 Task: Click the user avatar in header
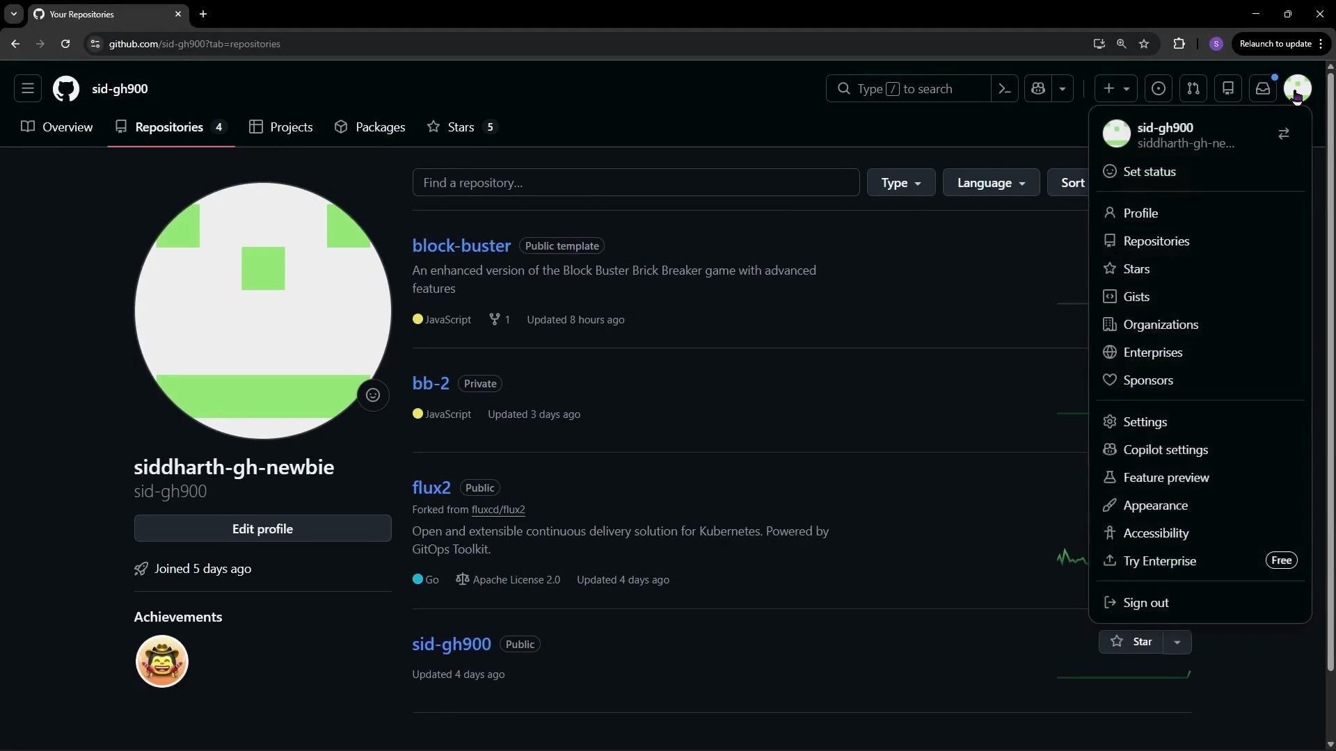click(1298, 88)
